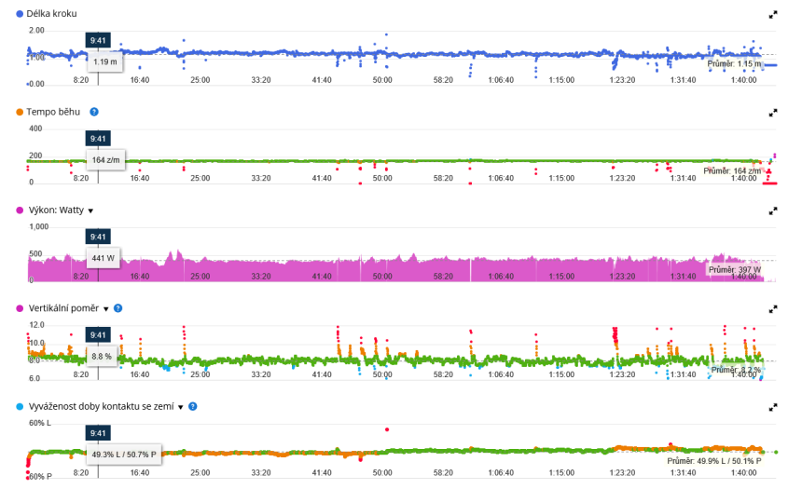Screen dimensions: 802x489
Task: Select the 9:41 marker on the Výkon chart
Action: (99, 237)
